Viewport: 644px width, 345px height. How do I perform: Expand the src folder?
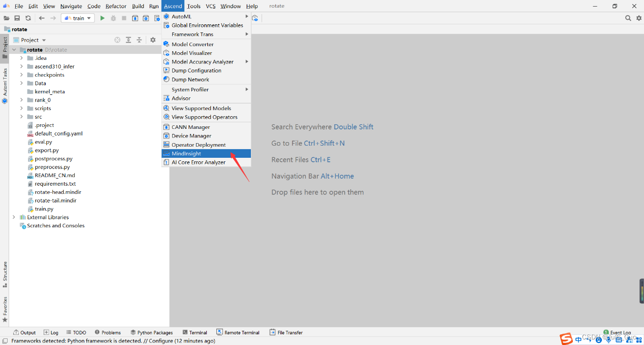[21, 117]
